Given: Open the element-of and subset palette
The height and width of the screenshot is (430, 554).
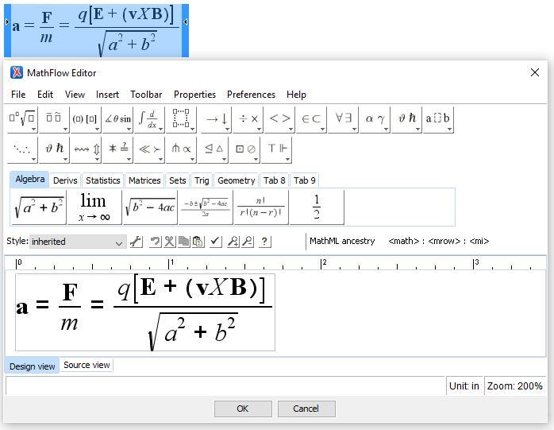Looking at the screenshot, I should pyautogui.click(x=311, y=120).
